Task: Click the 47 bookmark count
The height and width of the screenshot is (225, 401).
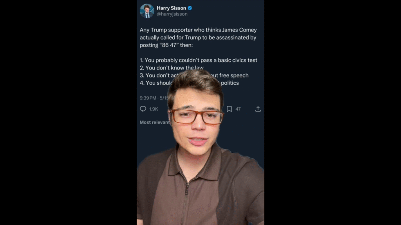Action: point(238,109)
